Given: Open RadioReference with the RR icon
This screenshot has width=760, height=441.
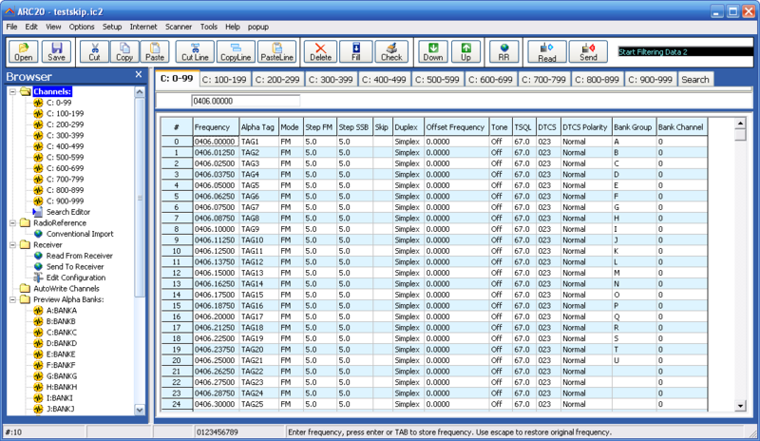Looking at the screenshot, I should (503, 51).
